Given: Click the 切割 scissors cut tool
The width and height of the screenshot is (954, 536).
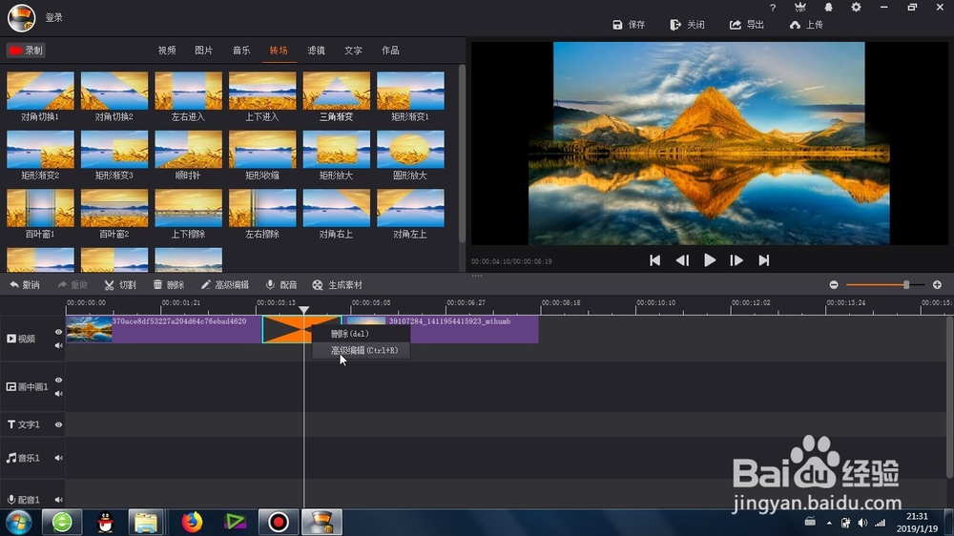Looking at the screenshot, I should coord(120,285).
